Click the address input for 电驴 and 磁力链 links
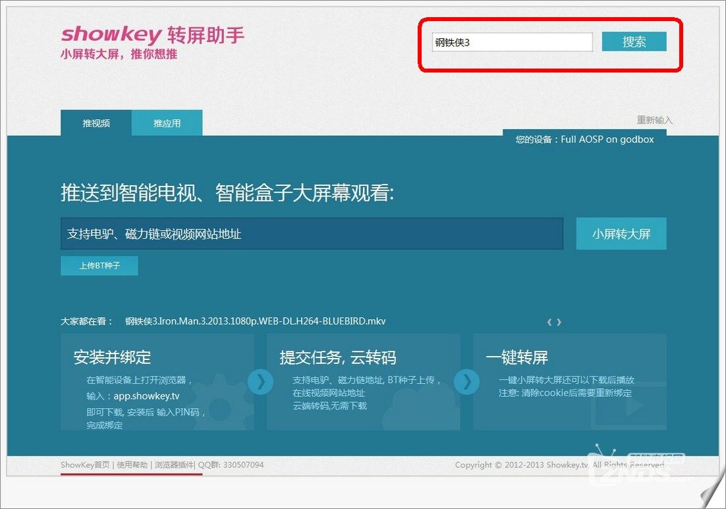 pyautogui.click(x=312, y=233)
